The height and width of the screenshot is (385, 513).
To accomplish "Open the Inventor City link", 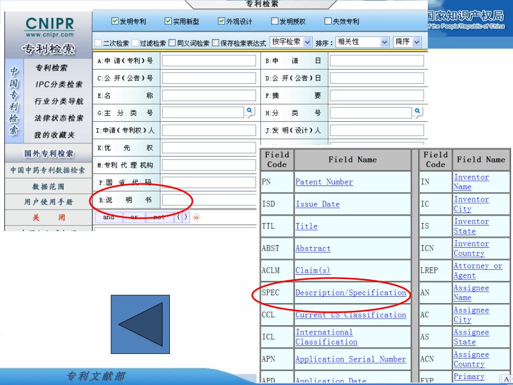I will point(471,204).
